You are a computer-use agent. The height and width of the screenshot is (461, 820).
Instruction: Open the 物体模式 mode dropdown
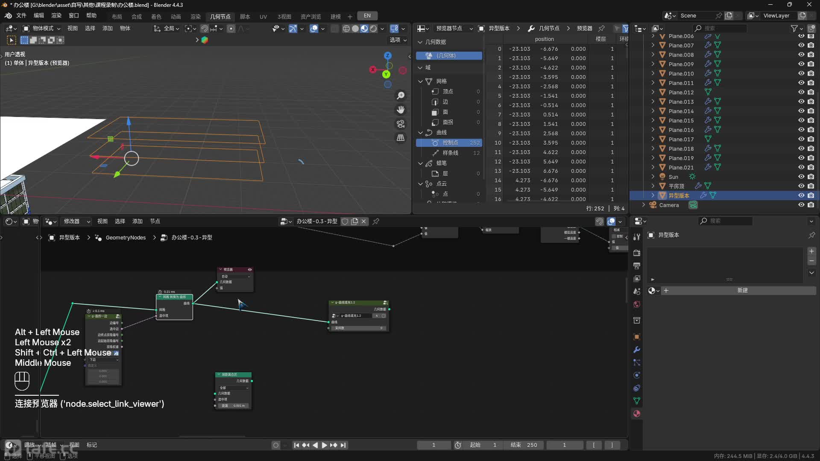click(x=41, y=29)
